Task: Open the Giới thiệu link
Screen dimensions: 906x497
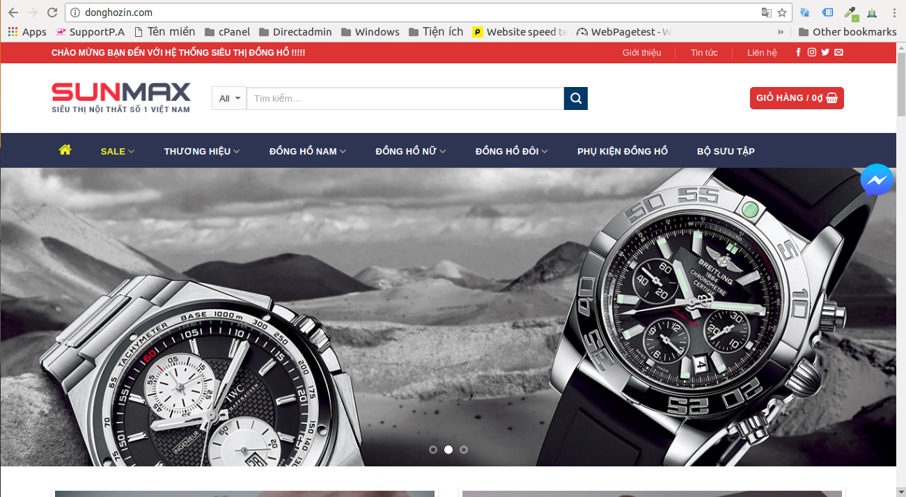Action: click(x=642, y=53)
